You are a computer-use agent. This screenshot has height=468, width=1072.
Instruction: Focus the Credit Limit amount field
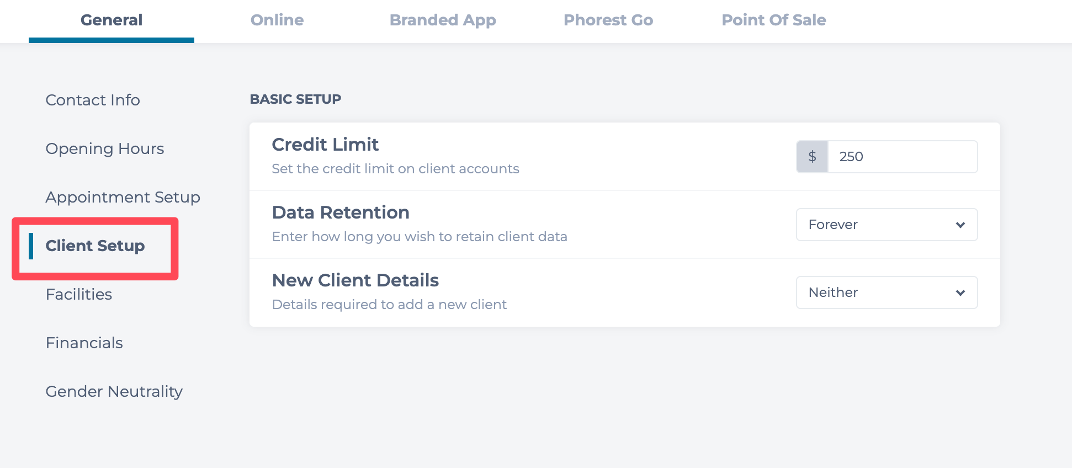pos(902,157)
